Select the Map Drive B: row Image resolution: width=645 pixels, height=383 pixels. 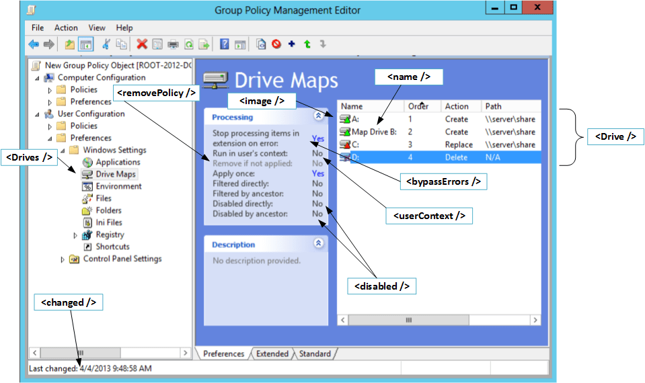coord(439,132)
